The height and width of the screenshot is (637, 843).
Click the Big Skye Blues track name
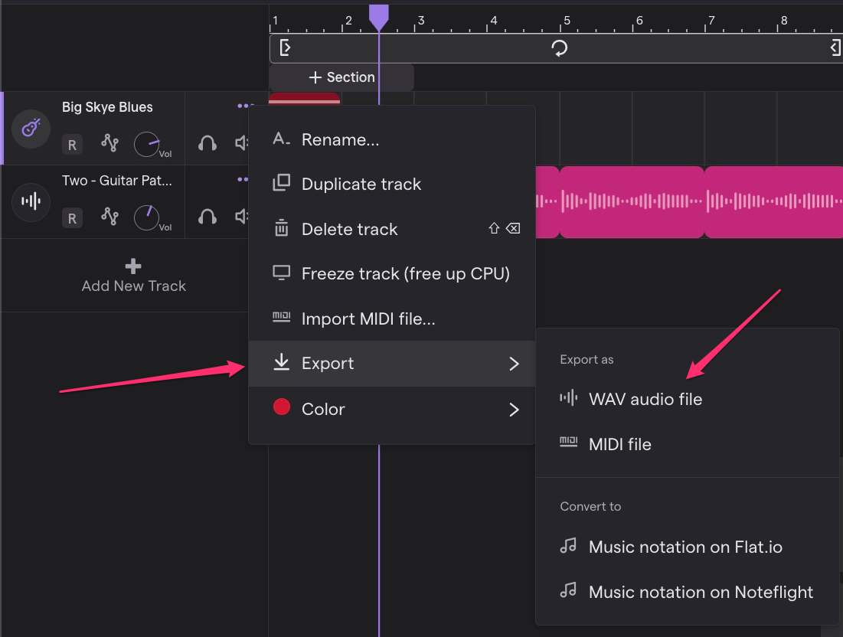coord(107,107)
